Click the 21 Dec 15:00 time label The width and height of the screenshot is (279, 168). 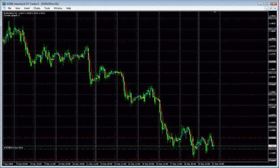click(218, 164)
